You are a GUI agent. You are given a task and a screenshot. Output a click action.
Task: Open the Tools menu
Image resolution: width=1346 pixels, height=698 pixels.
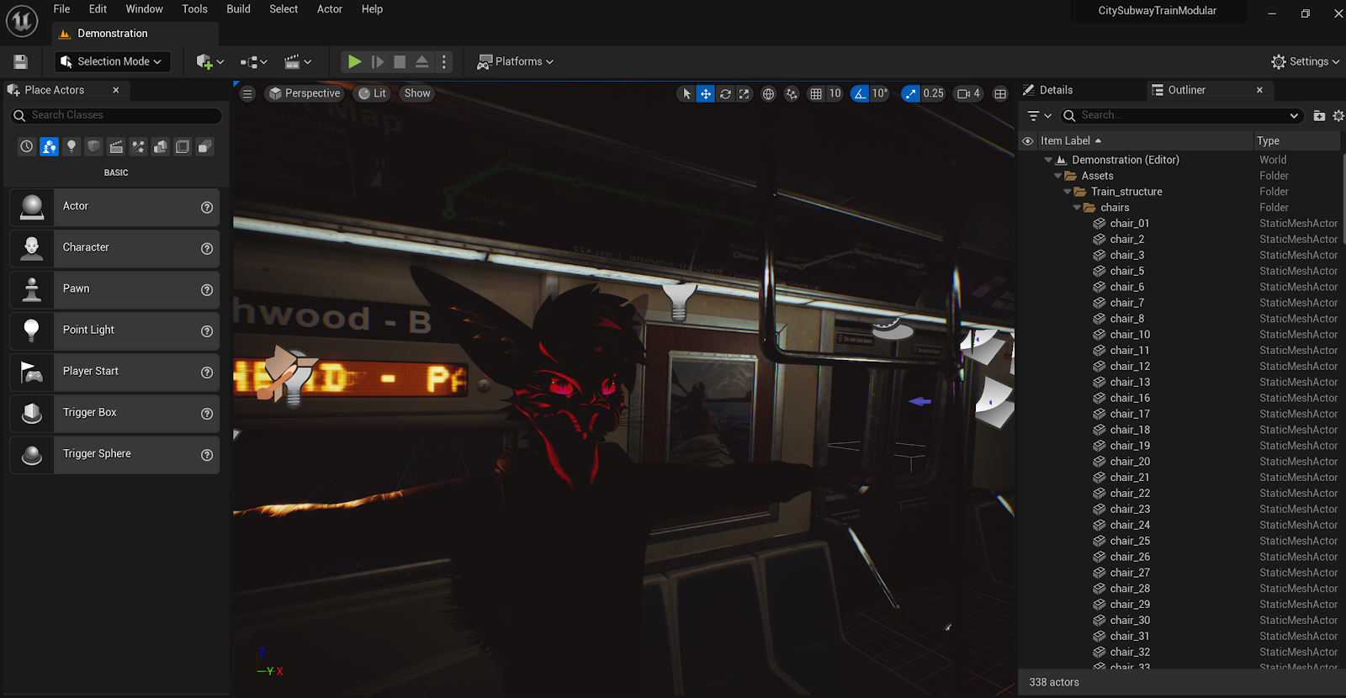194,9
